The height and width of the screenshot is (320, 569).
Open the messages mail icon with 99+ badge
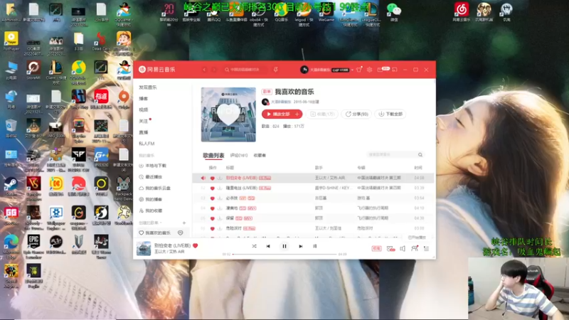383,69
